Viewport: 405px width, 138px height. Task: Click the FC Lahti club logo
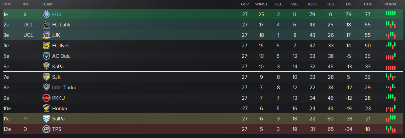[x=46, y=25]
